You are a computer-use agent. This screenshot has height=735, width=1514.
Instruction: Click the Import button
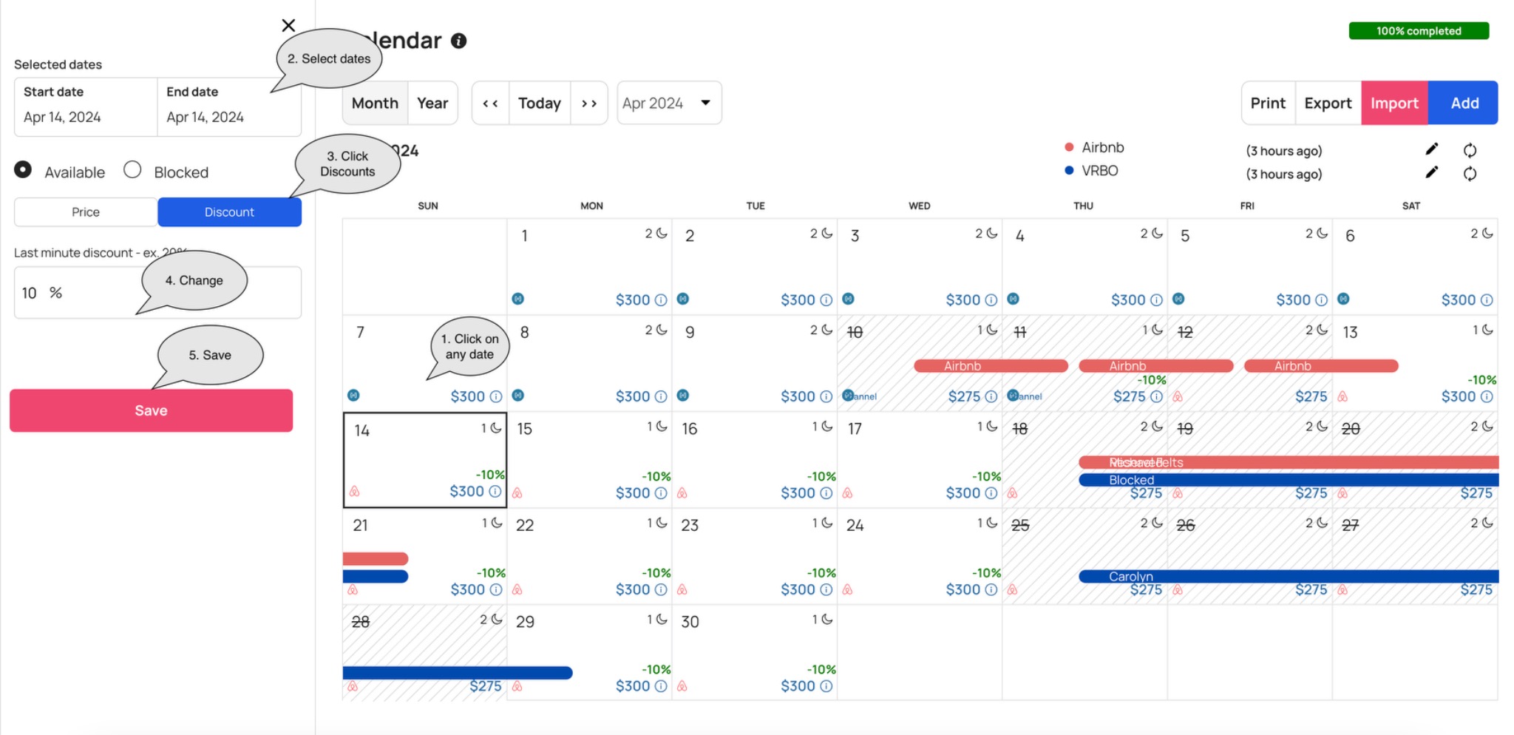coord(1394,104)
